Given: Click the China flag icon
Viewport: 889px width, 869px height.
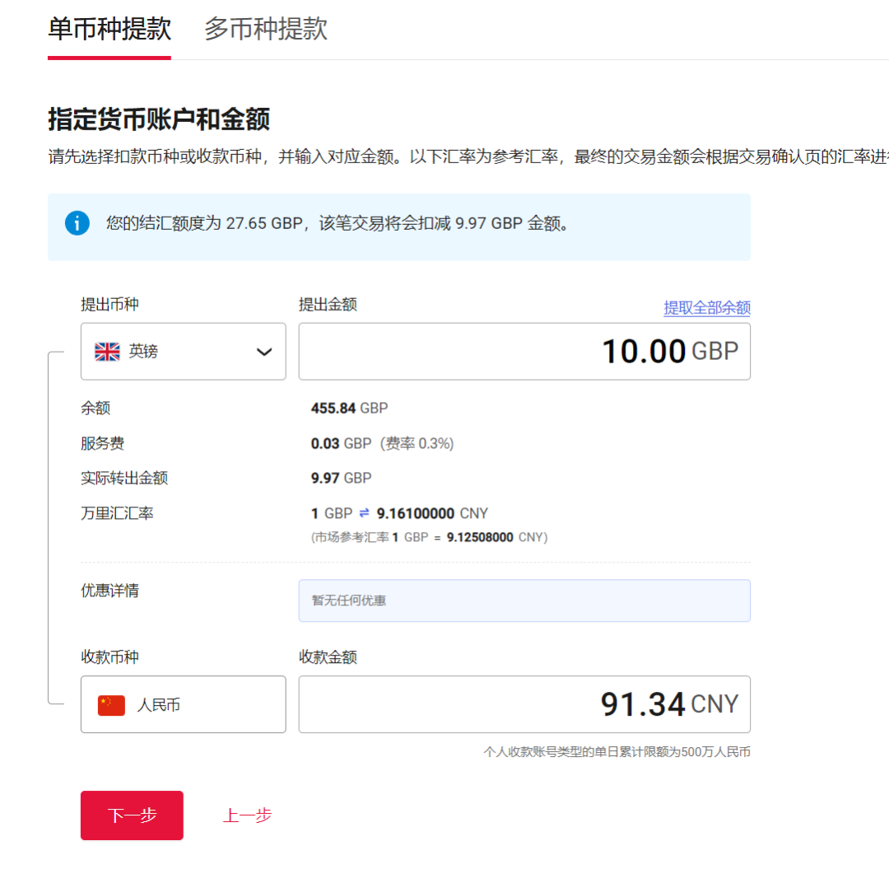Looking at the screenshot, I should point(111,705).
